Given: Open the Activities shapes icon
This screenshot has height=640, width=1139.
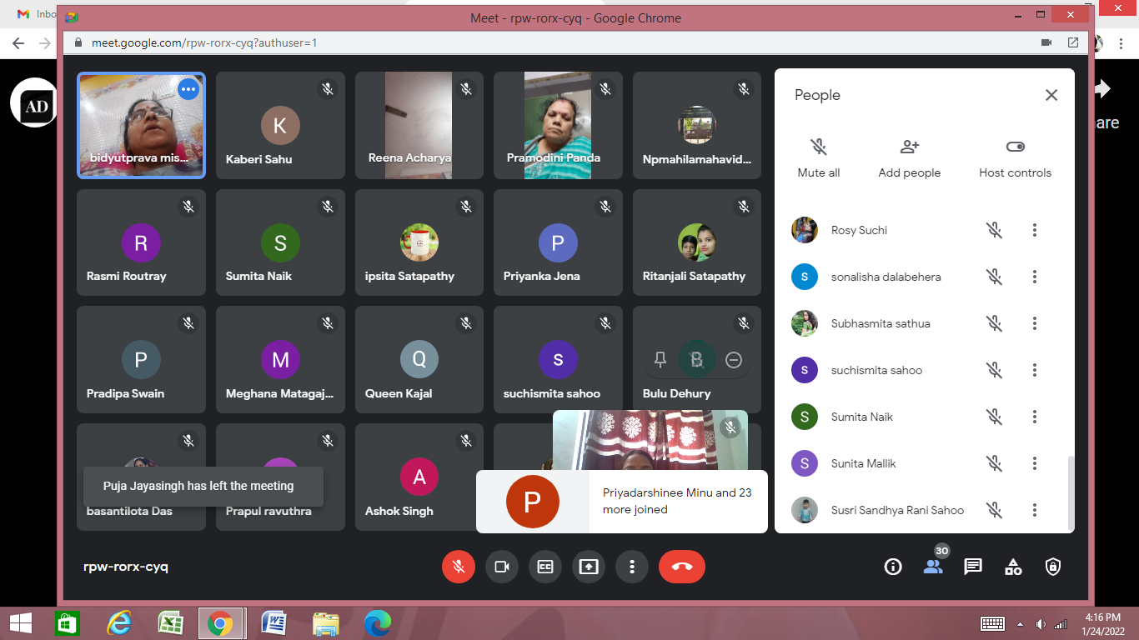Looking at the screenshot, I should point(1013,567).
